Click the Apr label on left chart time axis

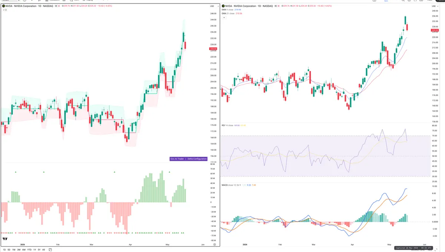tap(130, 245)
